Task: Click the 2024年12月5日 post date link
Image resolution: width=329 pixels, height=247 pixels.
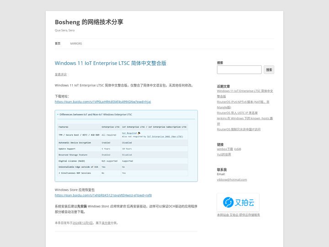Action: (82, 223)
